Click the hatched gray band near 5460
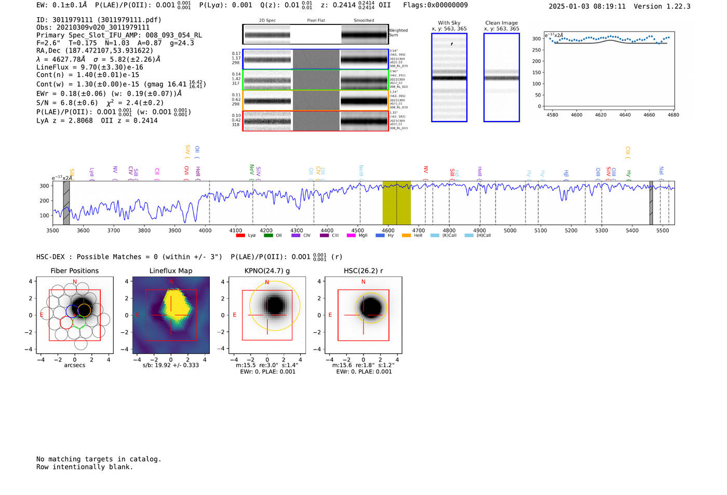The image size is (727, 495). coord(651,203)
